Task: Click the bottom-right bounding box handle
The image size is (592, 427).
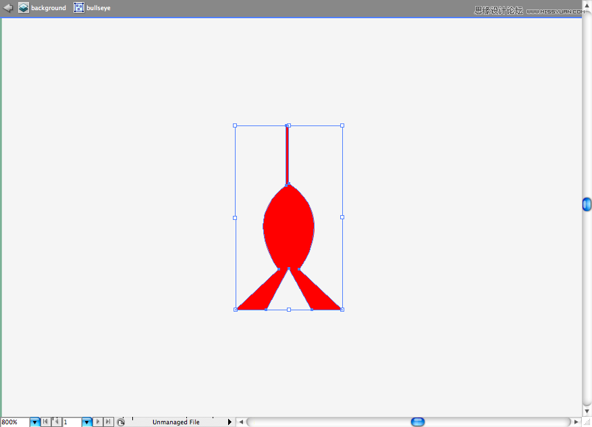Action: point(342,310)
